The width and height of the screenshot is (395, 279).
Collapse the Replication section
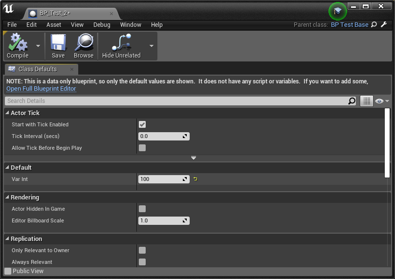click(7, 239)
